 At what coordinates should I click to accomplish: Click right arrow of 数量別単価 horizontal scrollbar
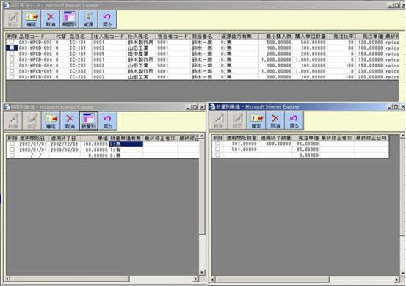tap(396, 279)
